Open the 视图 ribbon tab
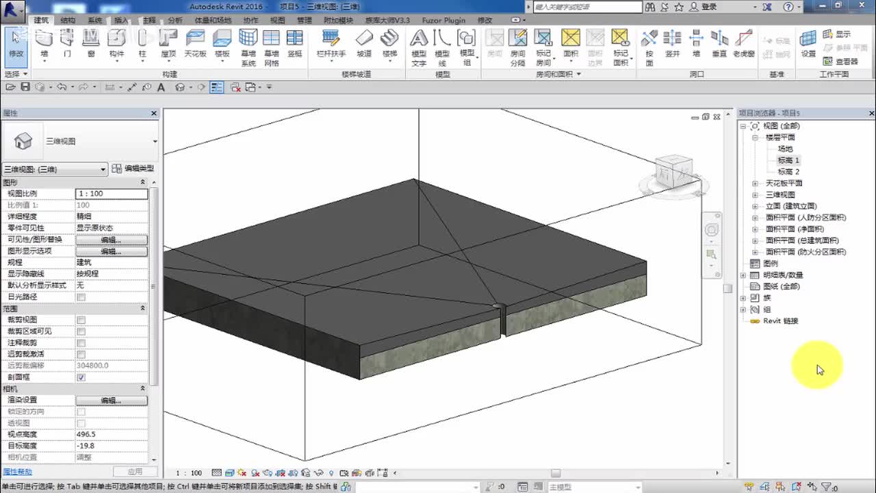 (x=277, y=21)
